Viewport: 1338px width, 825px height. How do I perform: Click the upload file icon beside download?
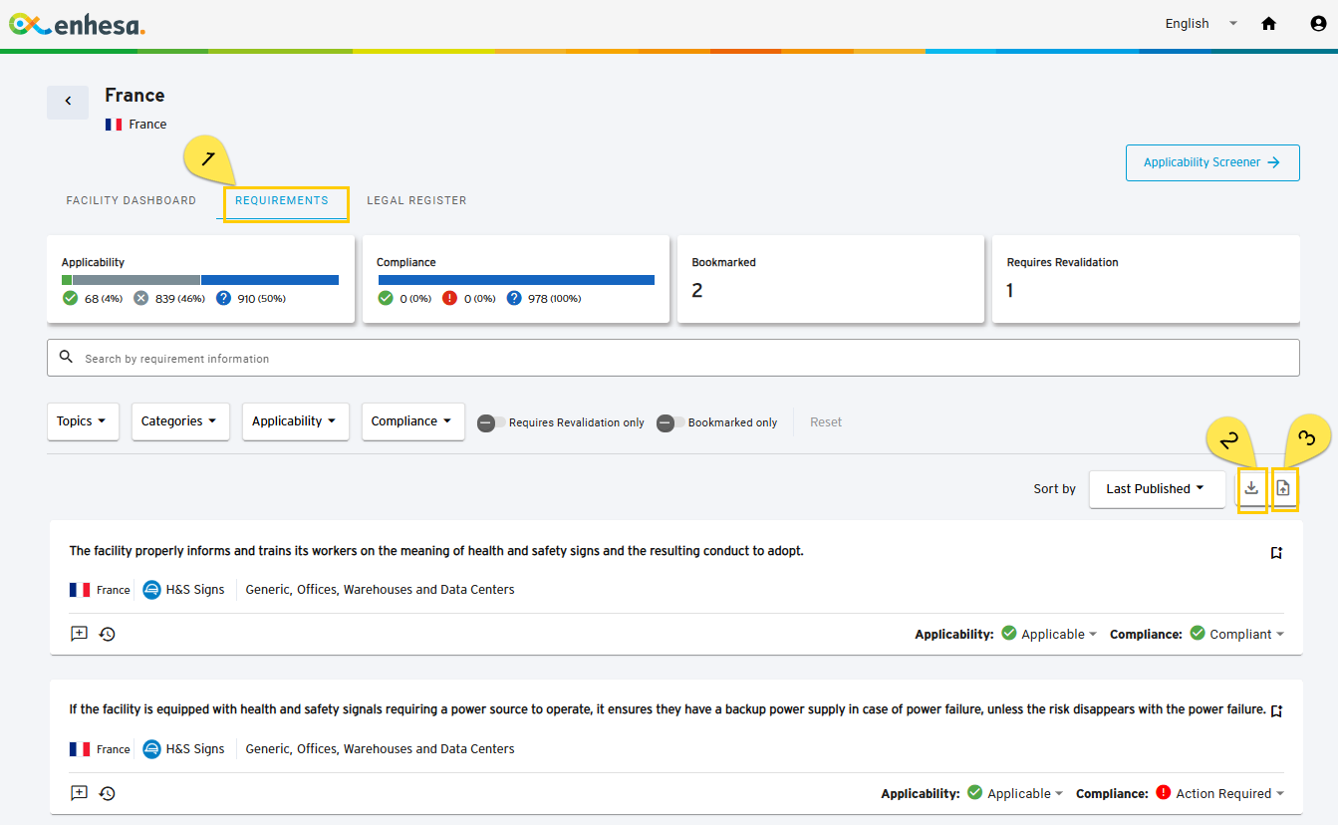click(x=1283, y=488)
